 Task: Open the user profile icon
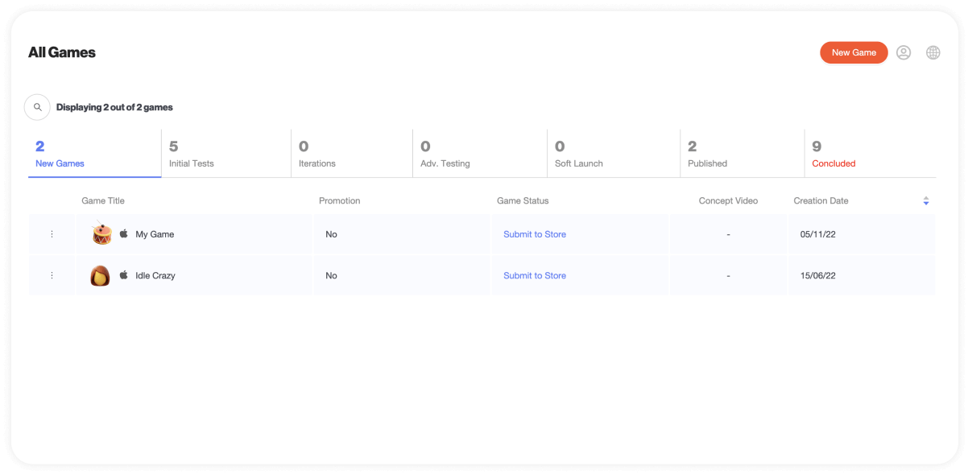pos(904,53)
